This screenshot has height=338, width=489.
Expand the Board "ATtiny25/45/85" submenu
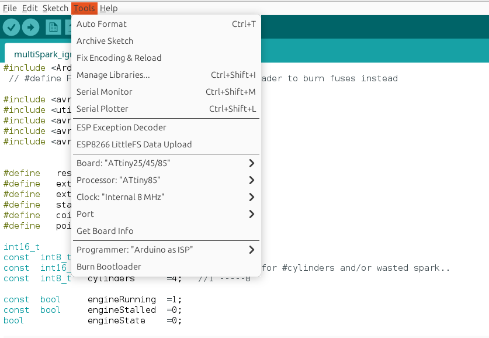[x=165, y=163]
